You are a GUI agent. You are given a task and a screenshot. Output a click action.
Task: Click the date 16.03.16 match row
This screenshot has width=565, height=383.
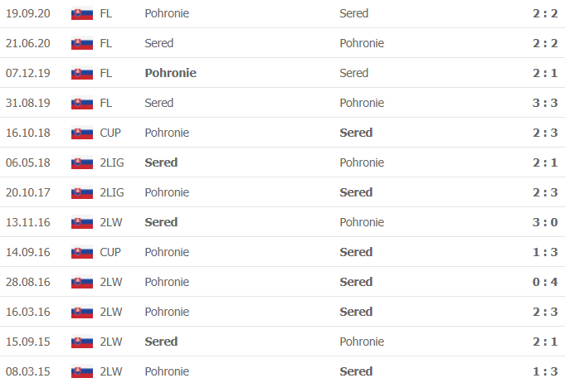[27, 312]
